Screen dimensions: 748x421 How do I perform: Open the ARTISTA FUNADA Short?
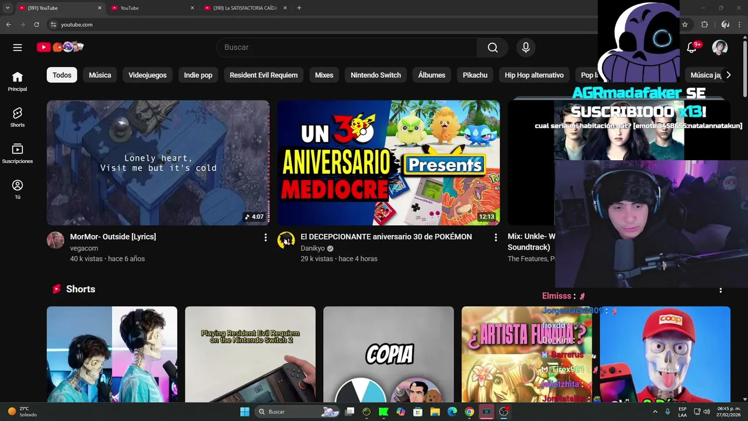pos(527,354)
